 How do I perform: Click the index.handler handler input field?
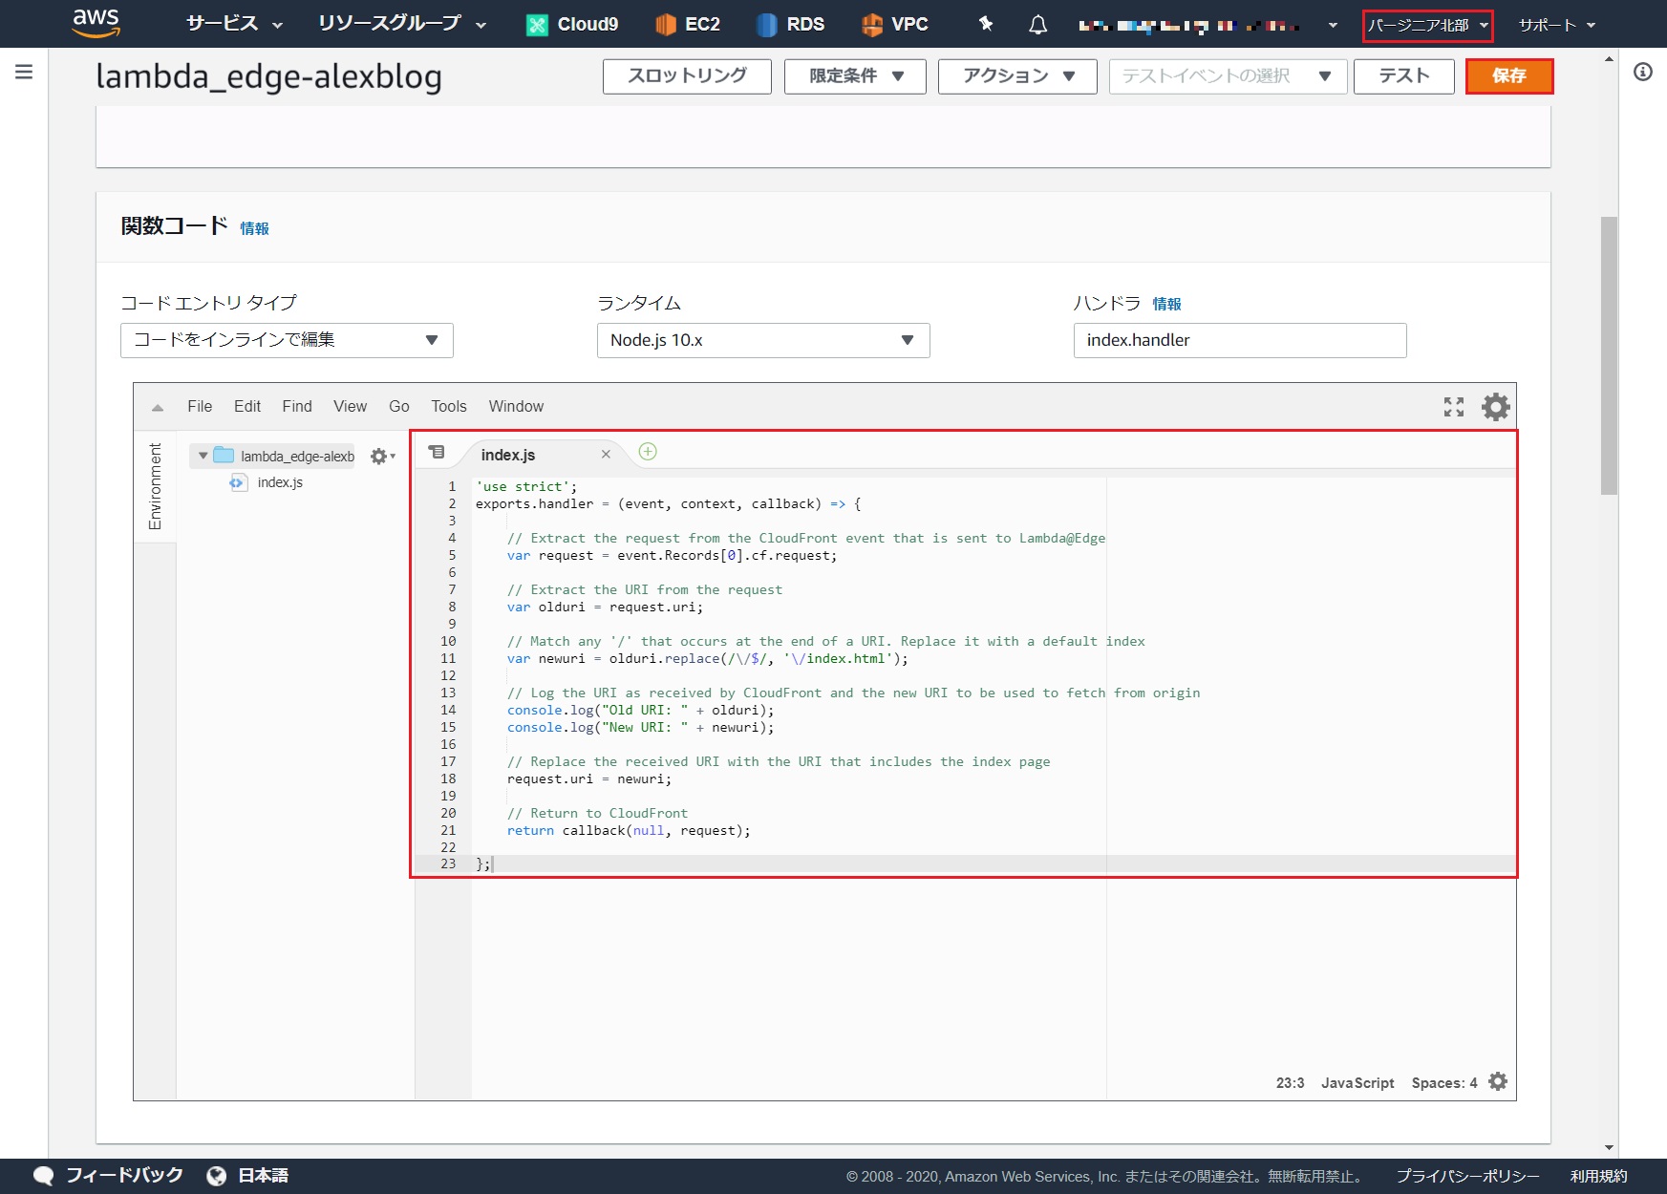click(x=1239, y=340)
